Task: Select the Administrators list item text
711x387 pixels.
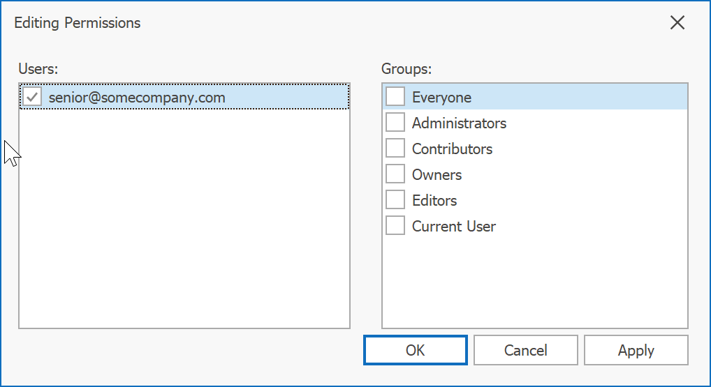Action: click(459, 123)
